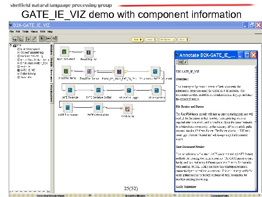The image size is (262, 197).
Task: Select the first tree item under T2K
Action: [x=30, y=49]
